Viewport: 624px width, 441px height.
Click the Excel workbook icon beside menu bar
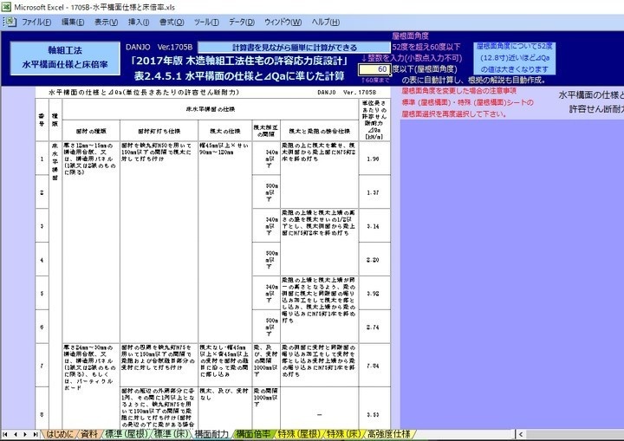click(x=10, y=22)
